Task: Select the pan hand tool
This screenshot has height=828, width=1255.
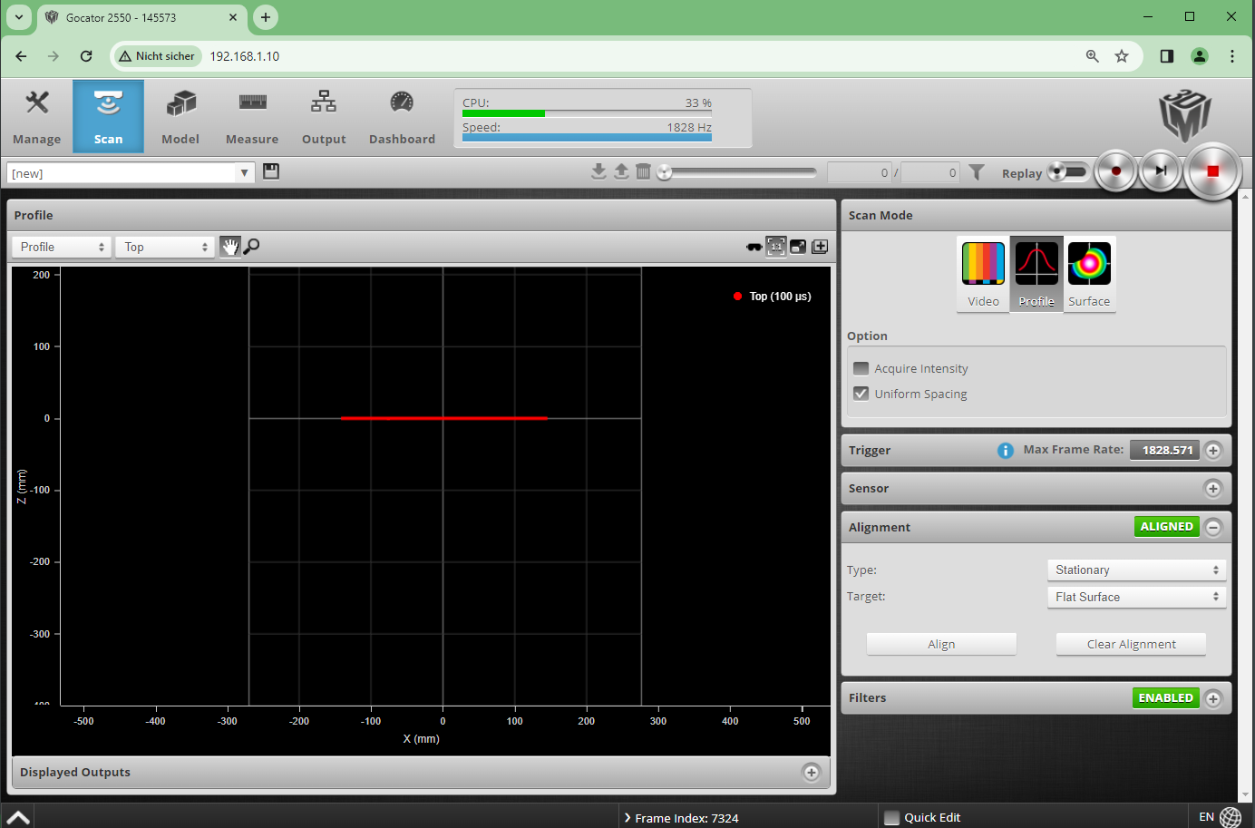Action: [230, 246]
